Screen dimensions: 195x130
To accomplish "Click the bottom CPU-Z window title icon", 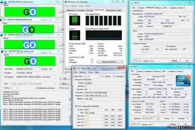I will click(x=130, y=67).
